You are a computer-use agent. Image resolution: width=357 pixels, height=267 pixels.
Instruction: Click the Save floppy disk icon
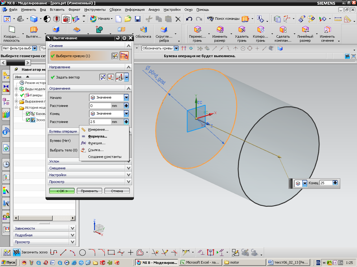(138, 19)
